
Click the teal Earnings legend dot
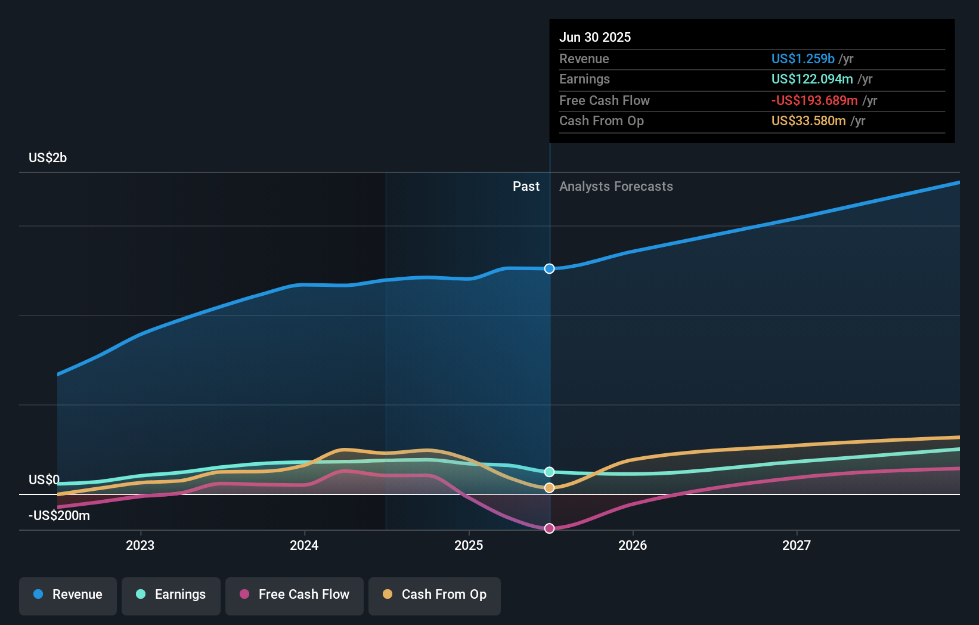click(x=141, y=594)
